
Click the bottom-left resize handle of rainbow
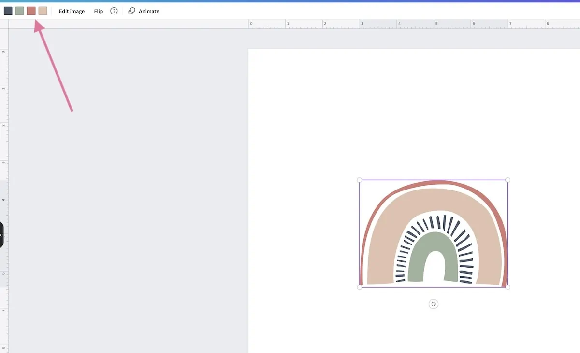[360, 287]
